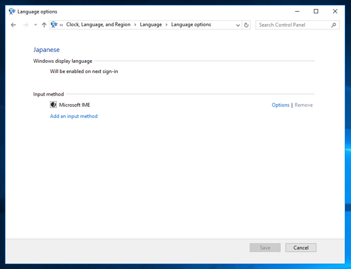Click the Input method section label

click(49, 94)
